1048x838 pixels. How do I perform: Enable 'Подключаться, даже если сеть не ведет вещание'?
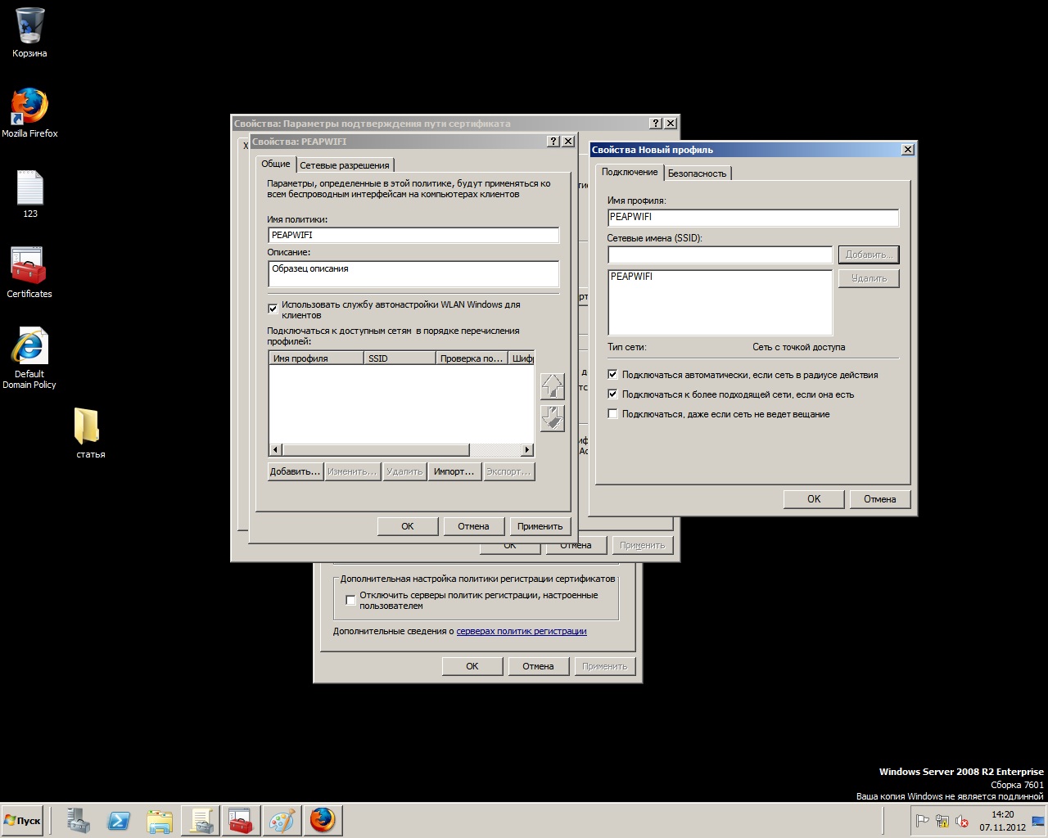pos(612,414)
